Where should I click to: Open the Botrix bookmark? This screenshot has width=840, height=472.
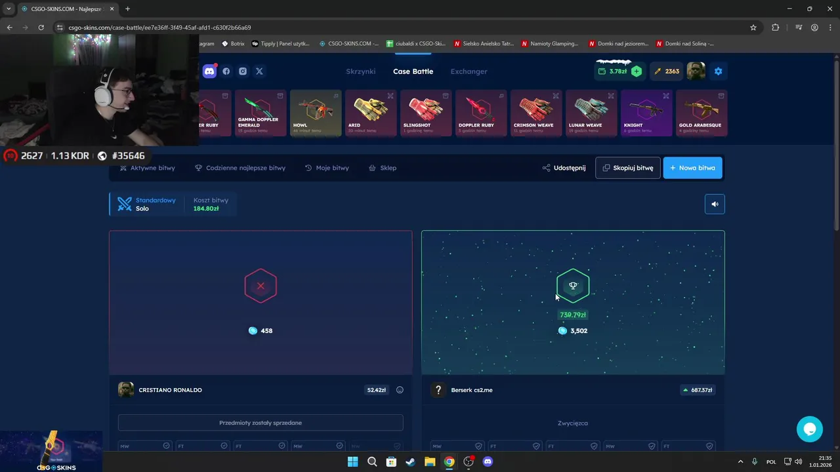click(x=233, y=44)
